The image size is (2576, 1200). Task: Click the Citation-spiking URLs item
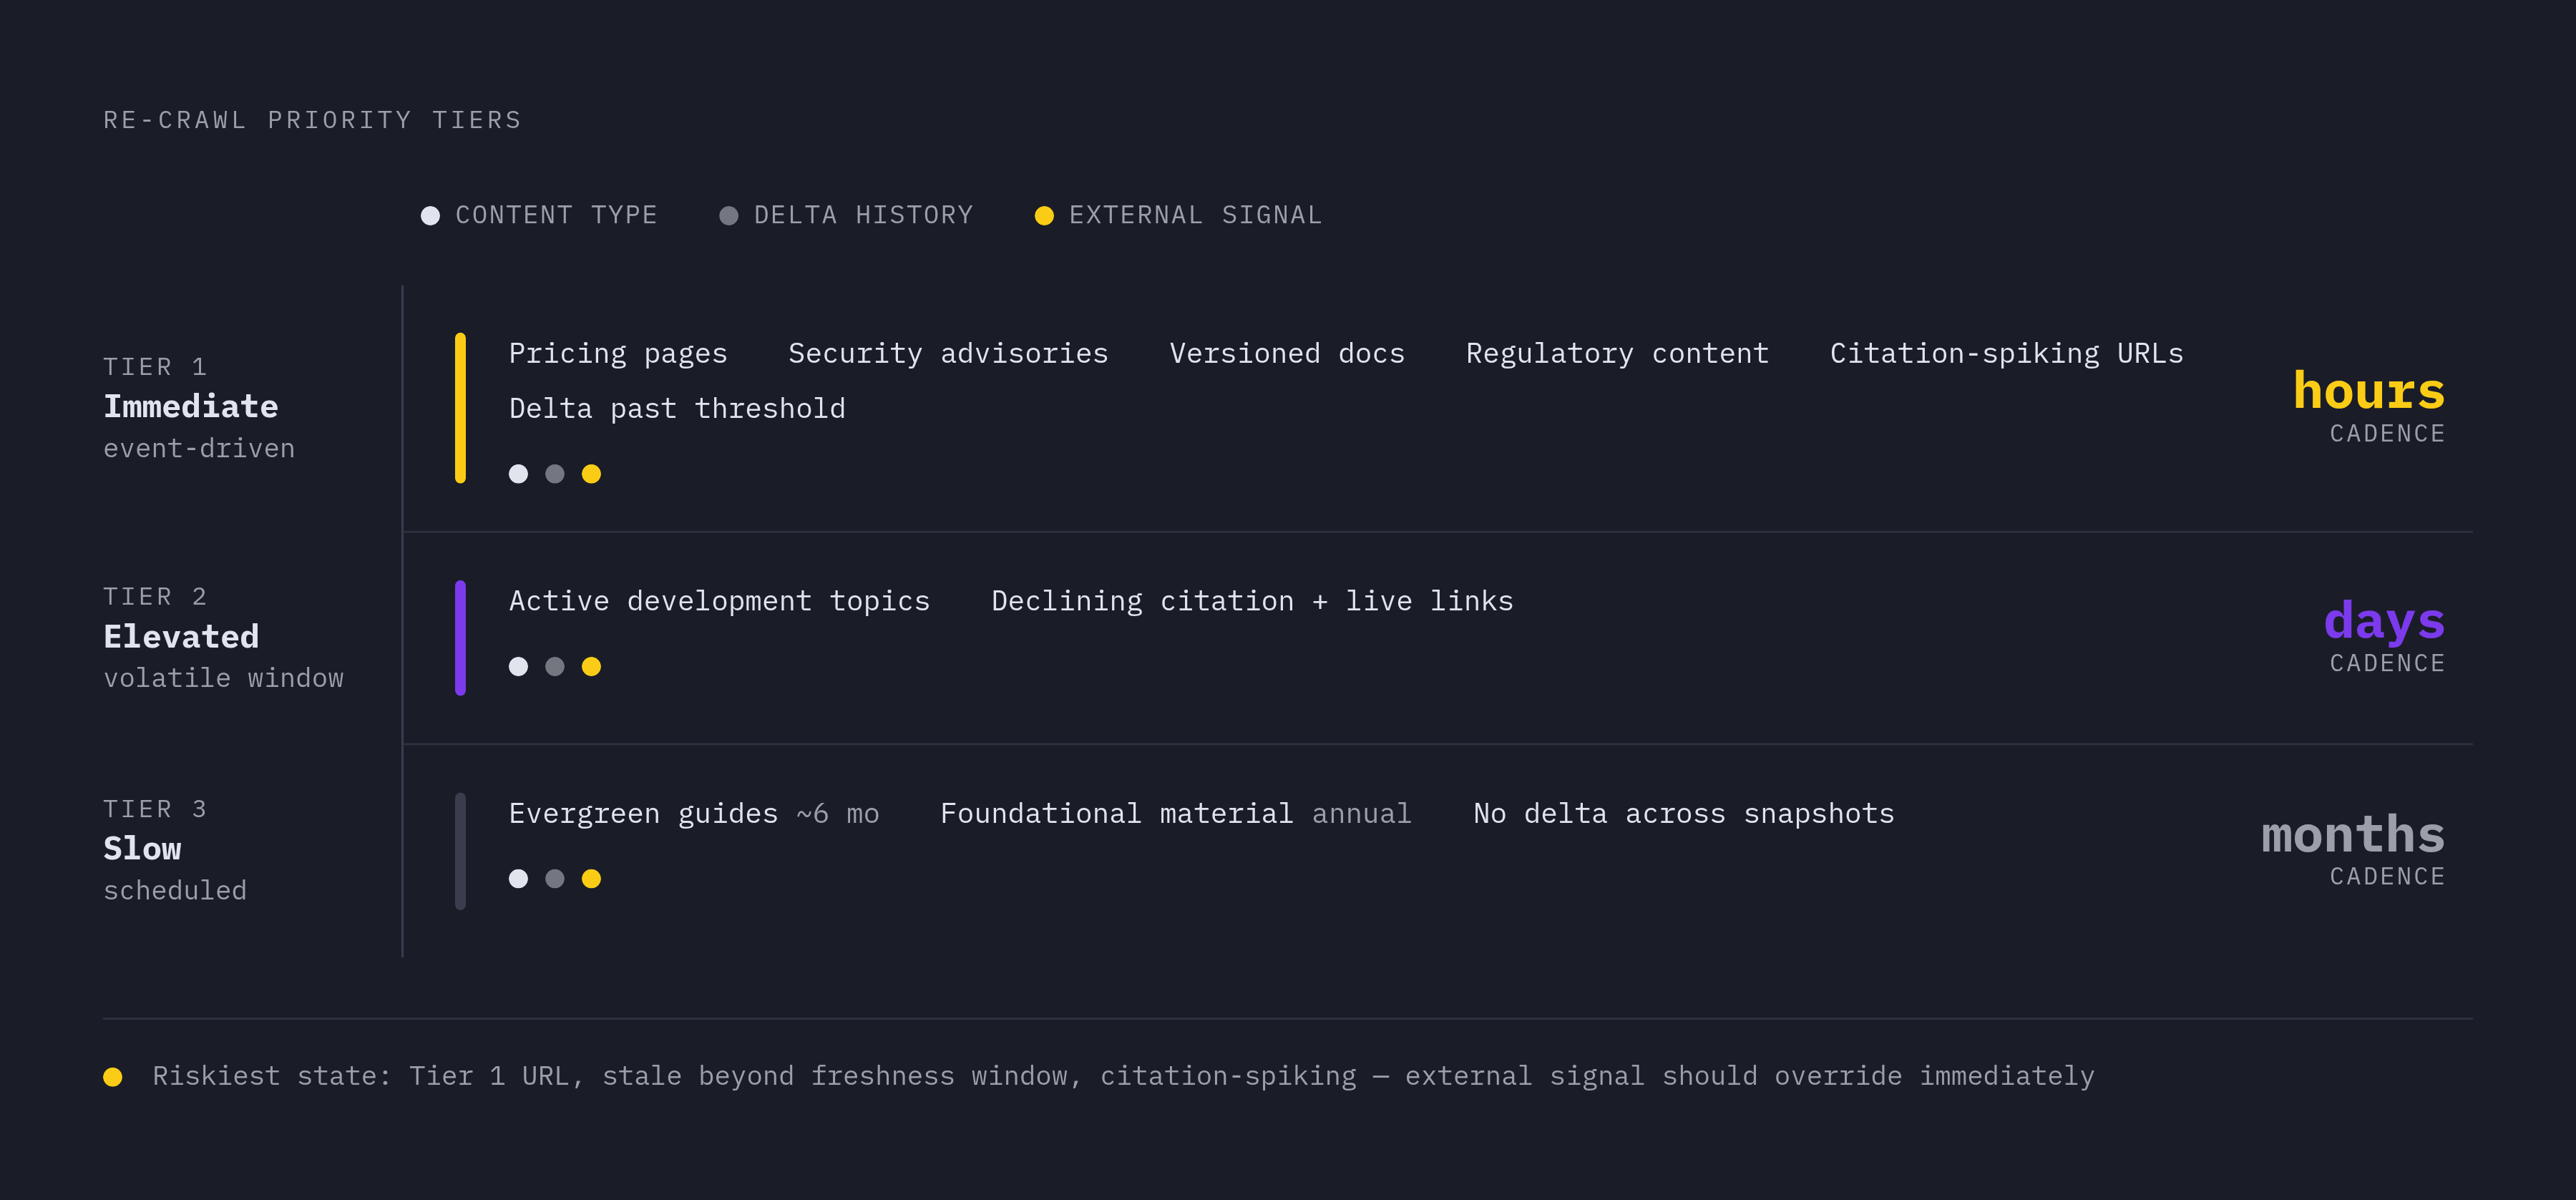2006,354
